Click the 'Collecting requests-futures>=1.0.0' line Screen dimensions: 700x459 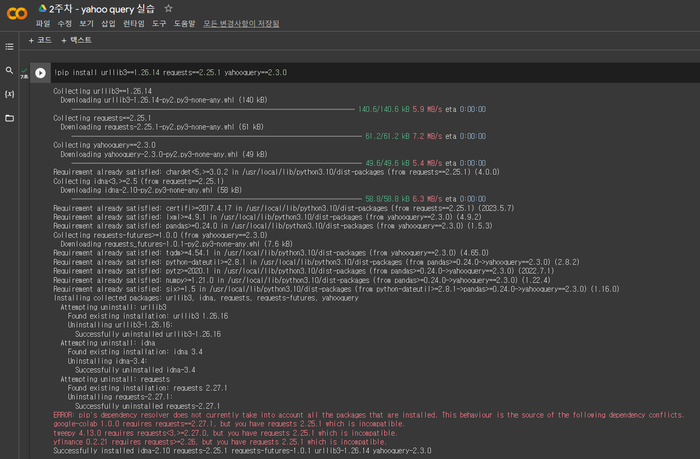[160, 235]
